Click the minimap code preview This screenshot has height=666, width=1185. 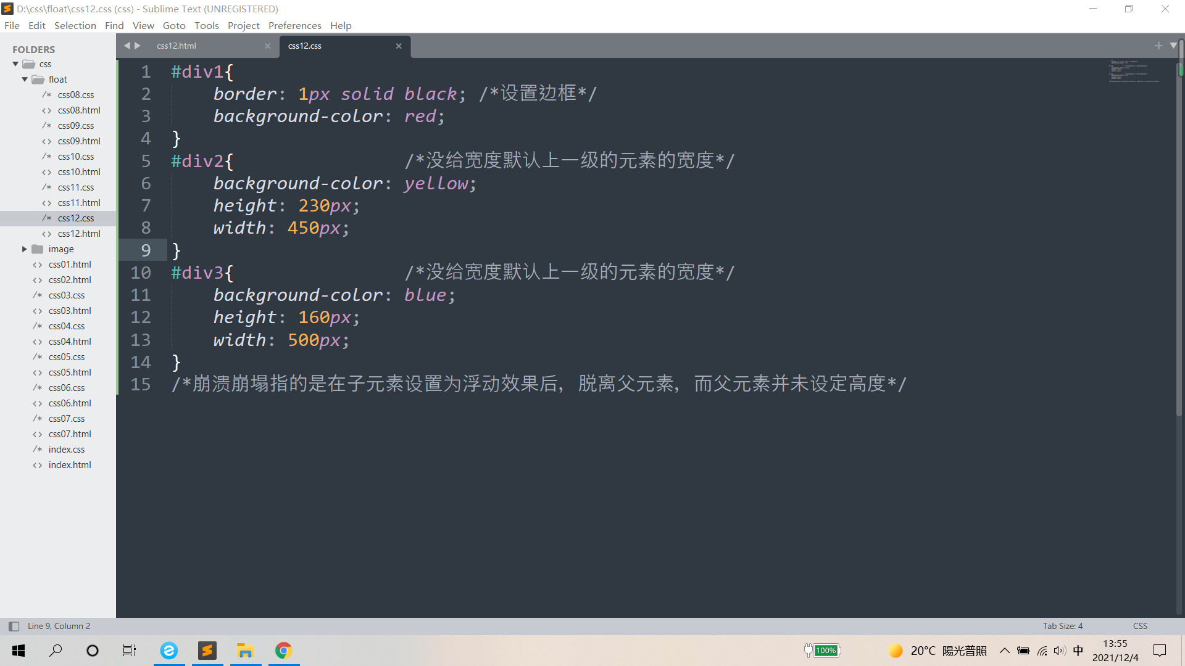tap(1134, 71)
